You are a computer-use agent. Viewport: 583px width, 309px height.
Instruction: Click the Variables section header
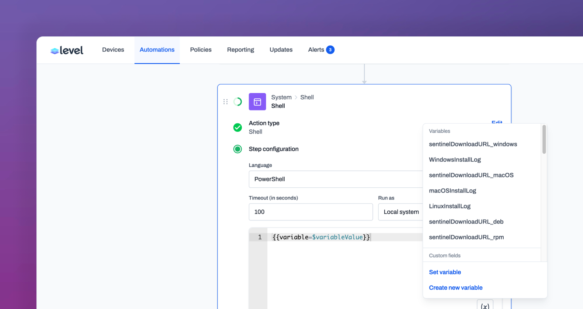(440, 131)
